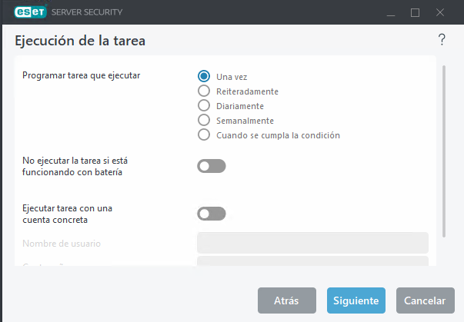Viewport: 464px width, 322px height.
Task: Open the help question mark icon
Action: 442,40
